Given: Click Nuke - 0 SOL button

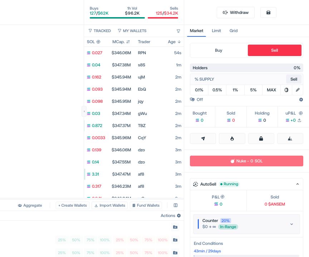Looking at the screenshot, I should tap(246, 161).
